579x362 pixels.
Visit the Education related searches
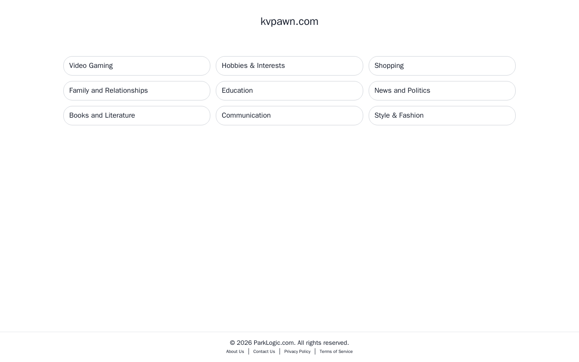(x=289, y=90)
